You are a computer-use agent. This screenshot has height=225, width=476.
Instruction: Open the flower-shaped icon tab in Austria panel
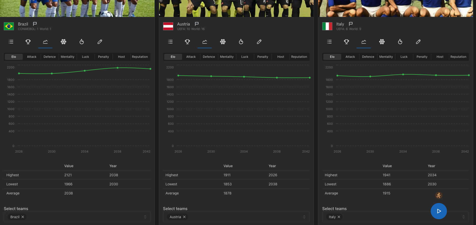223,42
